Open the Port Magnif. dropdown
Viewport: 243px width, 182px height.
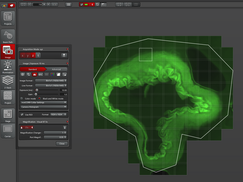coord(55,137)
